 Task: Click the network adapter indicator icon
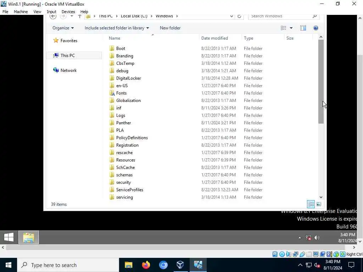(x=295, y=254)
